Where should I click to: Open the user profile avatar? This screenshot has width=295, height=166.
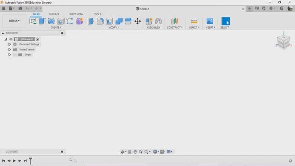click(x=290, y=8)
